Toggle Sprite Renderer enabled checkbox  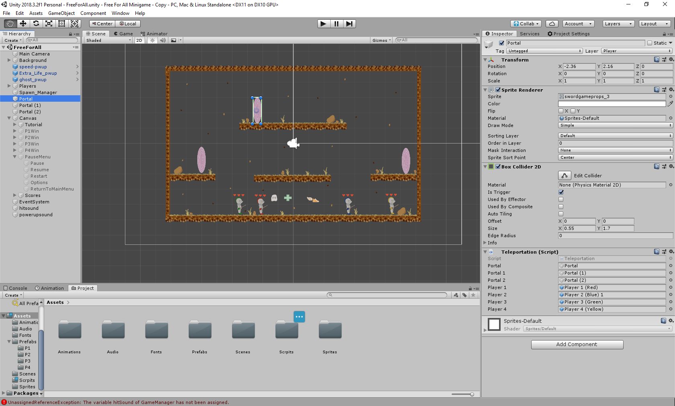(x=498, y=90)
